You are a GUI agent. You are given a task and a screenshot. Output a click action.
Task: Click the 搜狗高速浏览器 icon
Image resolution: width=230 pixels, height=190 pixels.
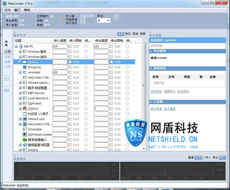click(x=25, y=145)
